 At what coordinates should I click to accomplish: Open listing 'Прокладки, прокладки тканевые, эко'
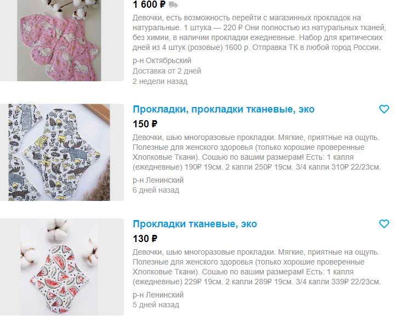tap(224, 109)
